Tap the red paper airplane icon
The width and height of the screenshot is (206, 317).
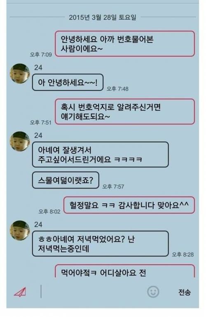click(20, 292)
